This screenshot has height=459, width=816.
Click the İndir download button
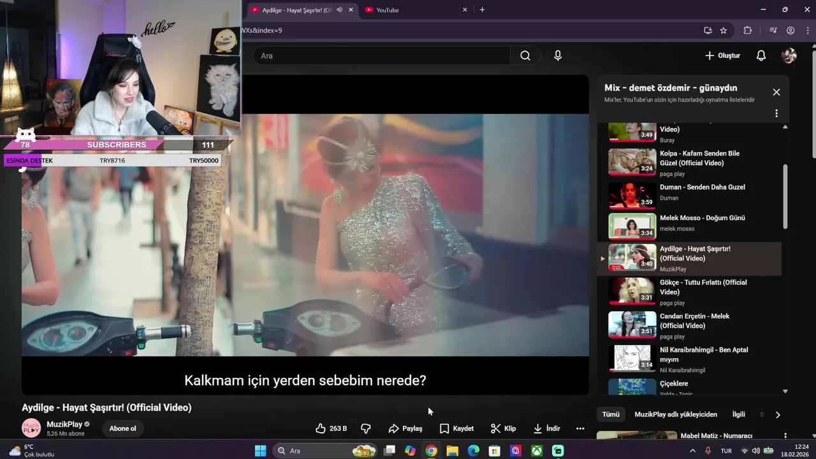546,428
